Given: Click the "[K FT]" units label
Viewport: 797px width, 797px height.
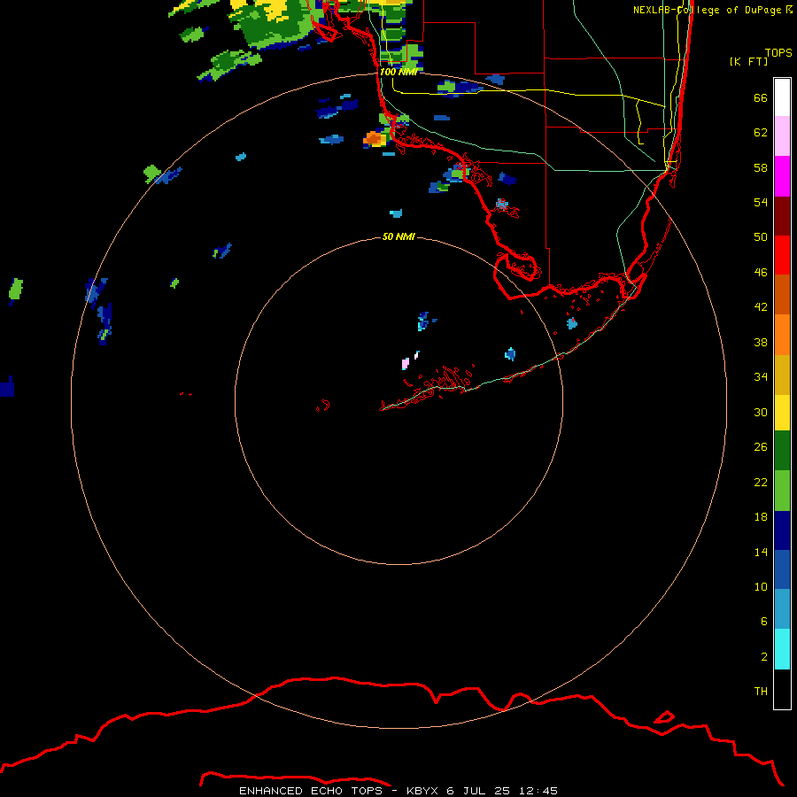Looking at the screenshot, I should pos(748,61).
